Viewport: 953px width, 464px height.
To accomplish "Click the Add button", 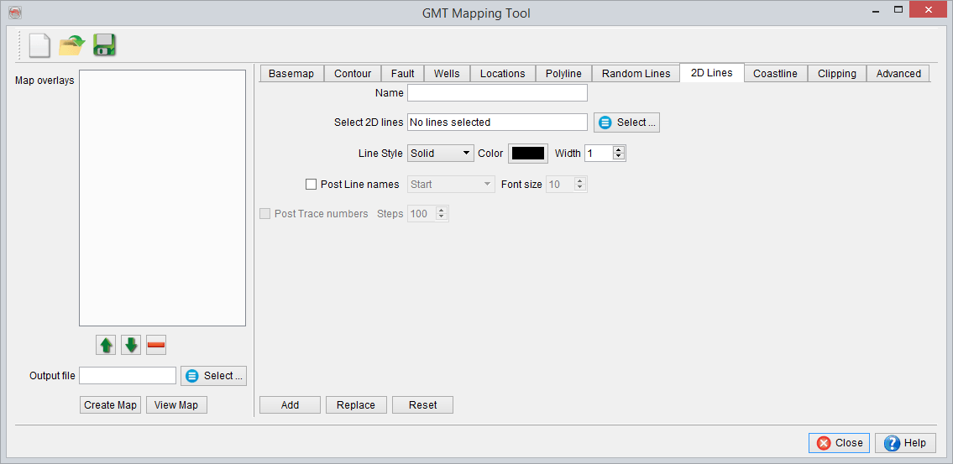I will point(290,405).
